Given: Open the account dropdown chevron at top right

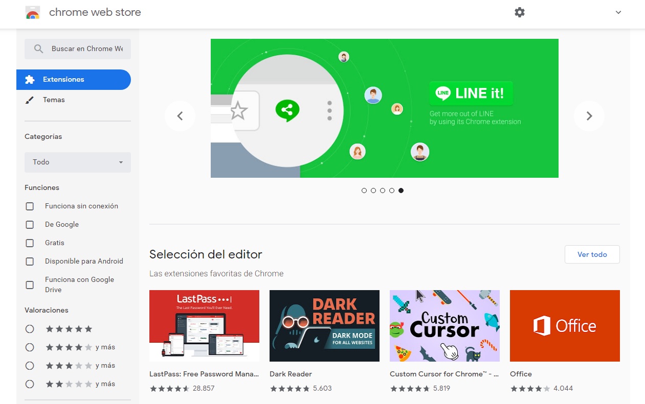Looking at the screenshot, I should pyautogui.click(x=618, y=13).
